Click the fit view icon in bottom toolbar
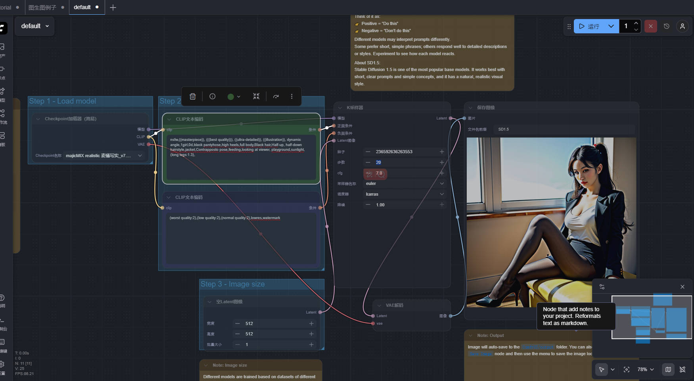 click(x=627, y=369)
